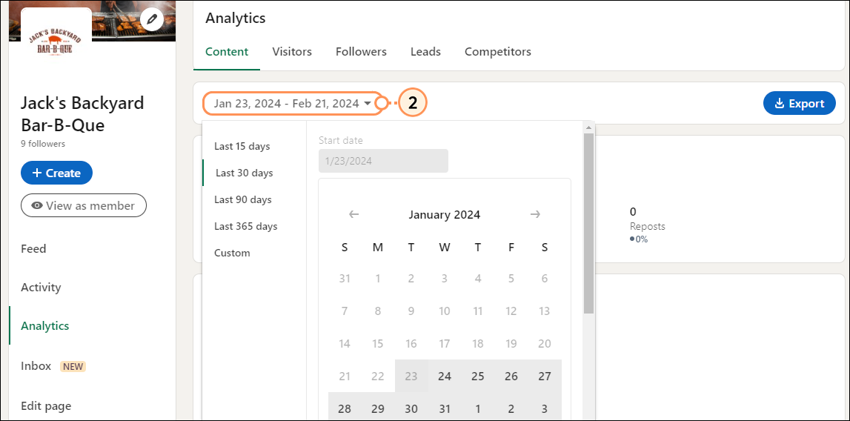Click the Create button
Screen dimensions: 850x421
(x=56, y=173)
